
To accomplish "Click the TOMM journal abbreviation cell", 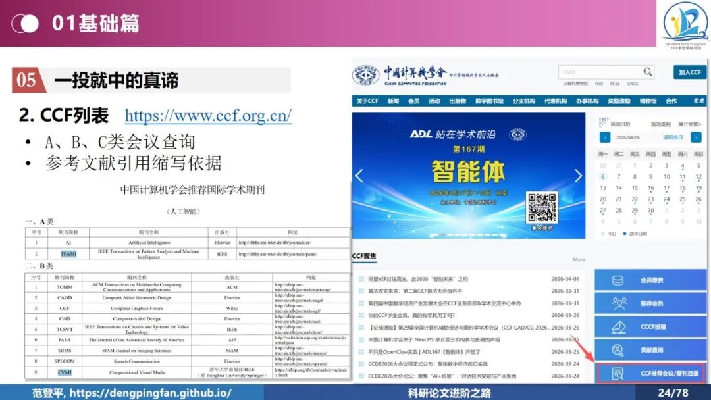I will tap(65, 287).
